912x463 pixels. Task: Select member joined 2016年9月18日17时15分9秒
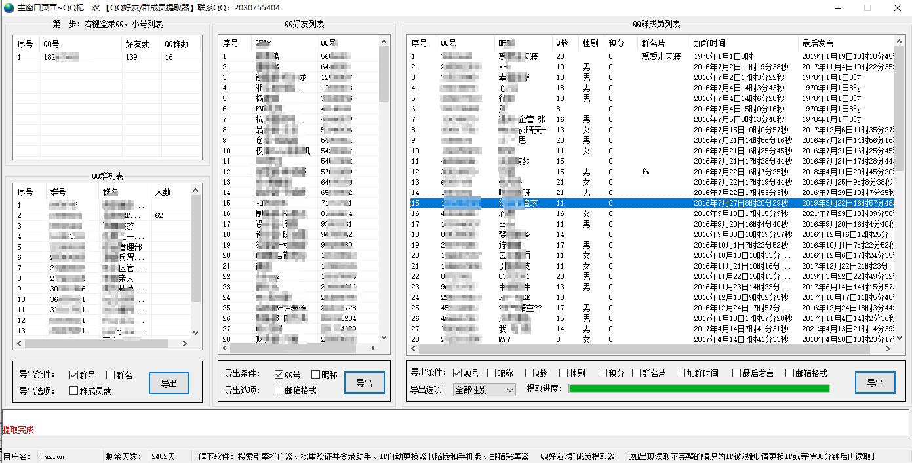[651, 213]
